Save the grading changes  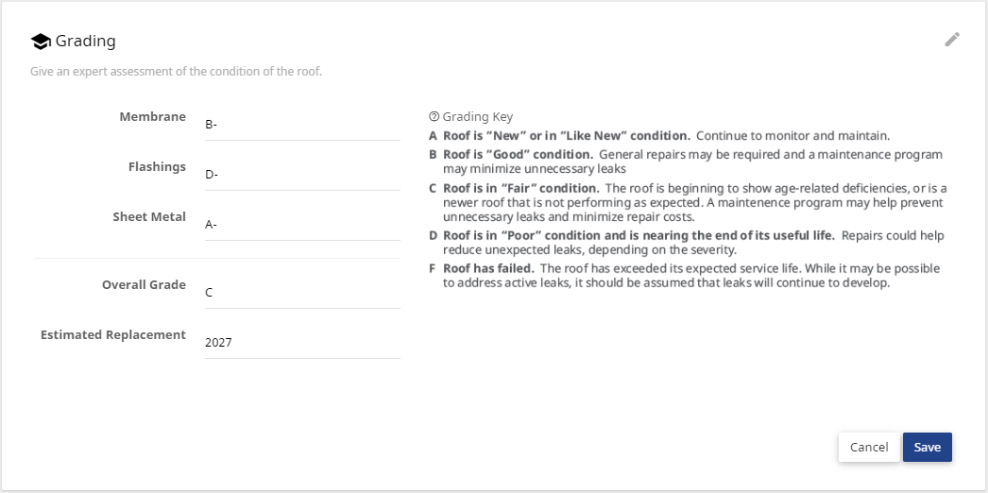click(927, 447)
